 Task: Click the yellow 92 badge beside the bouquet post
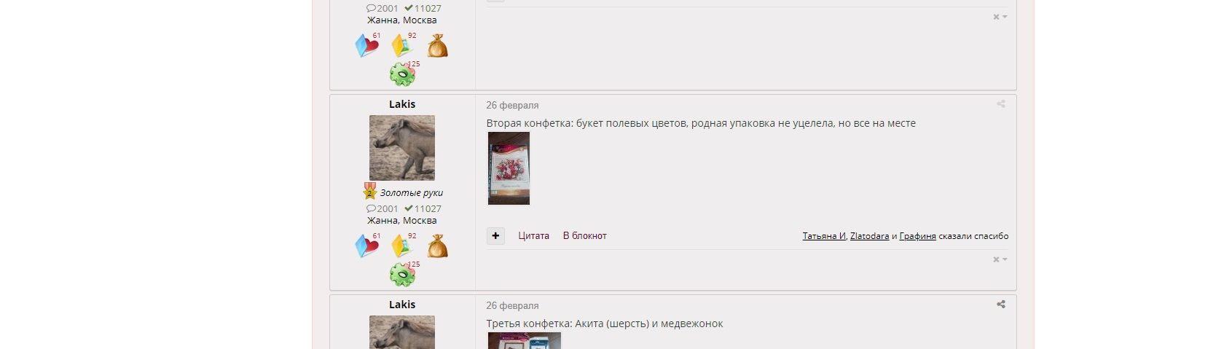(x=403, y=245)
